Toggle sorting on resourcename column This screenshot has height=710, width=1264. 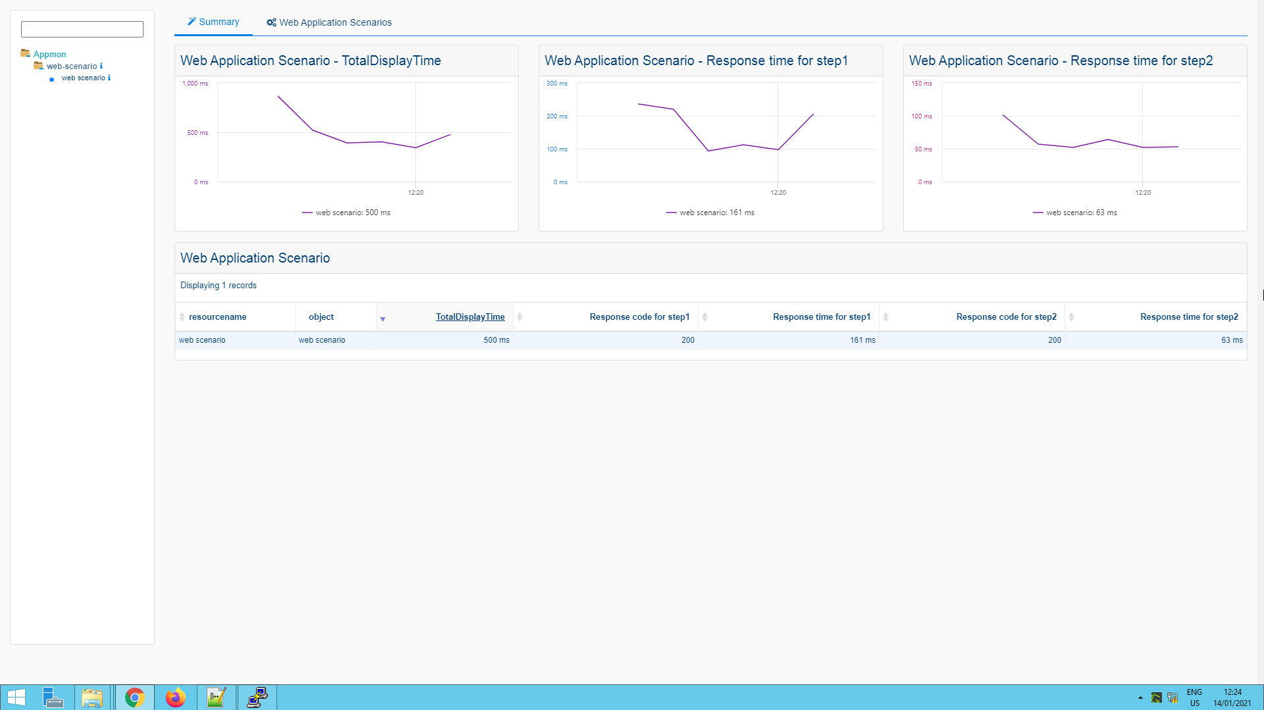(183, 317)
